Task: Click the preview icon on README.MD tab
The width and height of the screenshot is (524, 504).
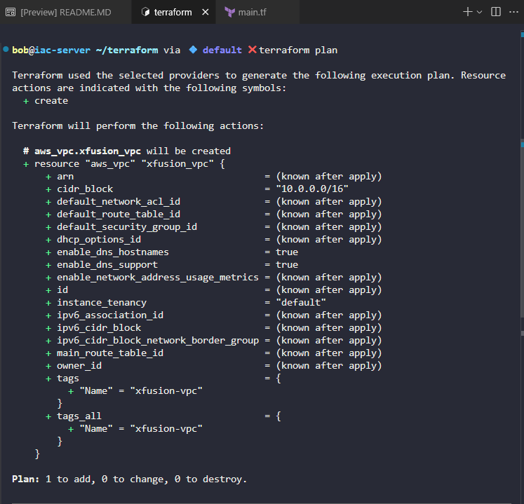Action: pos(11,13)
